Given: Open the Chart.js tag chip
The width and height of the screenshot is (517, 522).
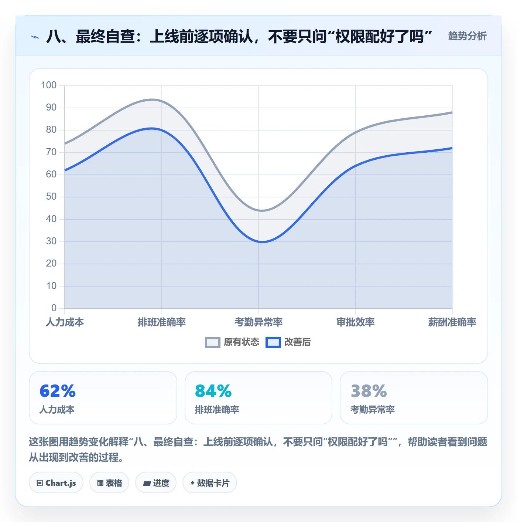Looking at the screenshot, I should coord(56,482).
